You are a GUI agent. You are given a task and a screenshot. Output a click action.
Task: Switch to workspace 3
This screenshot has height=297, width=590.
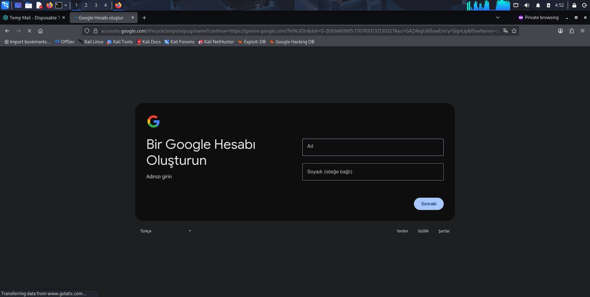pyautogui.click(x=95, y=5)
